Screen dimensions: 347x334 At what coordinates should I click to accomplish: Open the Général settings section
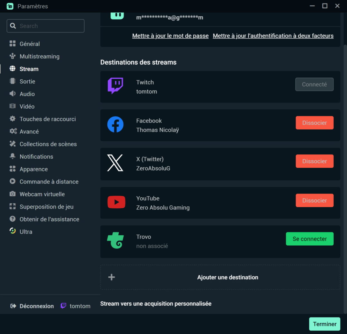pos(30,44)
